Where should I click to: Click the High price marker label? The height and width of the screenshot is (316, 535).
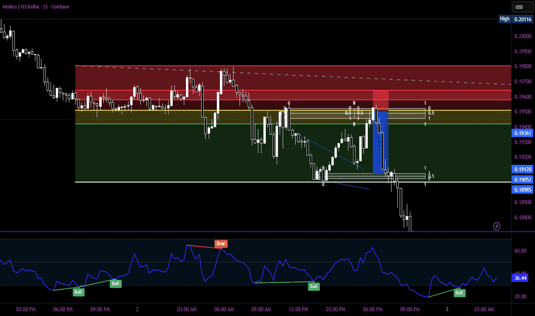(x=504, y=19)
